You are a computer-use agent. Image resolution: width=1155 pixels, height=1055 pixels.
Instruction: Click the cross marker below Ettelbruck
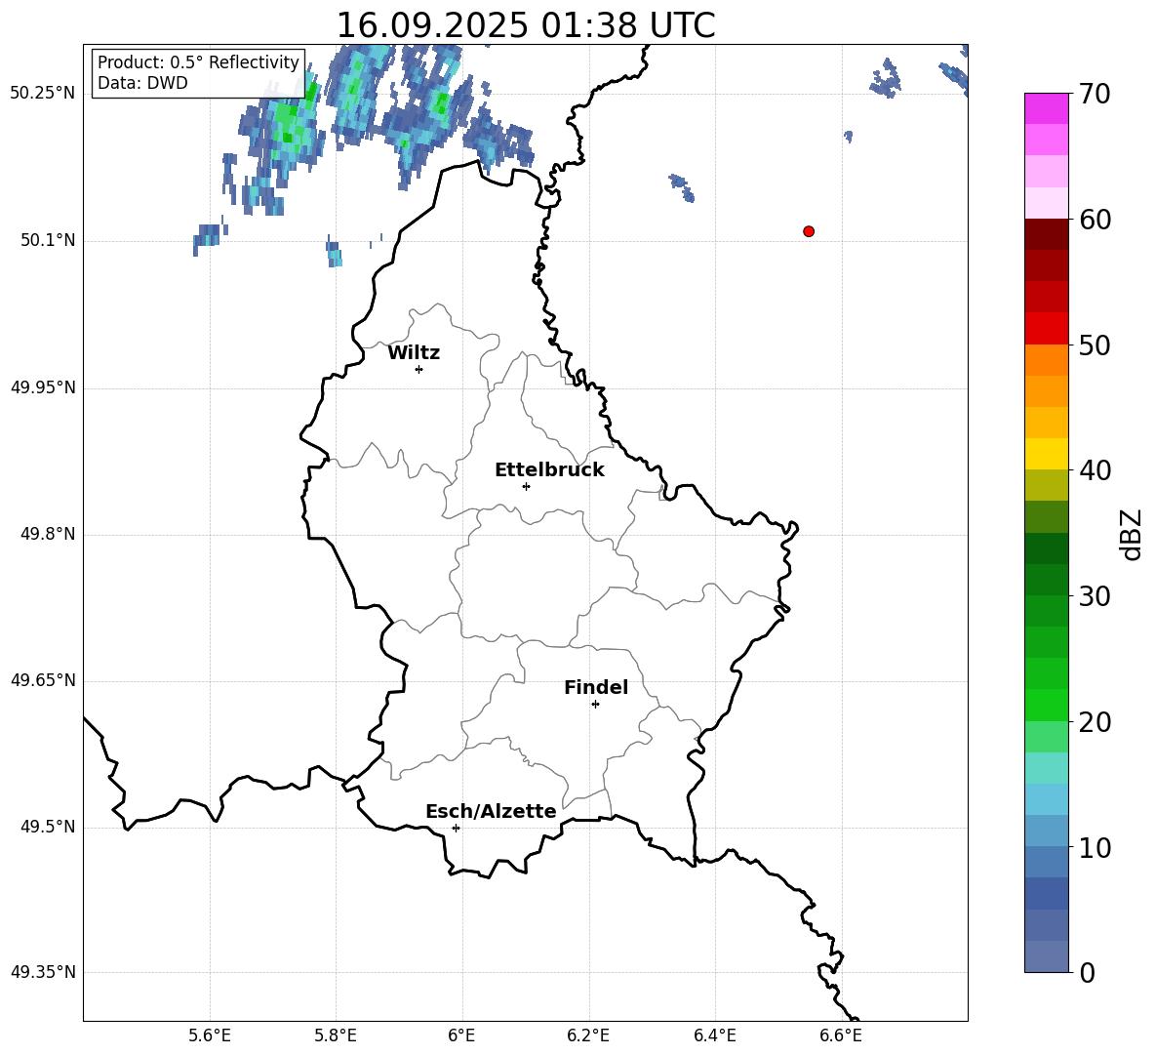pos(526,486)
